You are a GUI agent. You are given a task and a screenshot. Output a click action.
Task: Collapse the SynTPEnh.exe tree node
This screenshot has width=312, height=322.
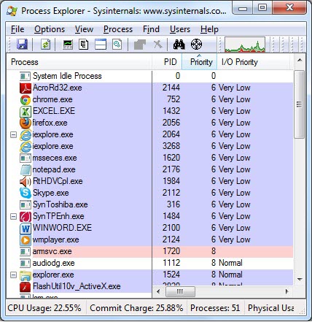(14, 216)
